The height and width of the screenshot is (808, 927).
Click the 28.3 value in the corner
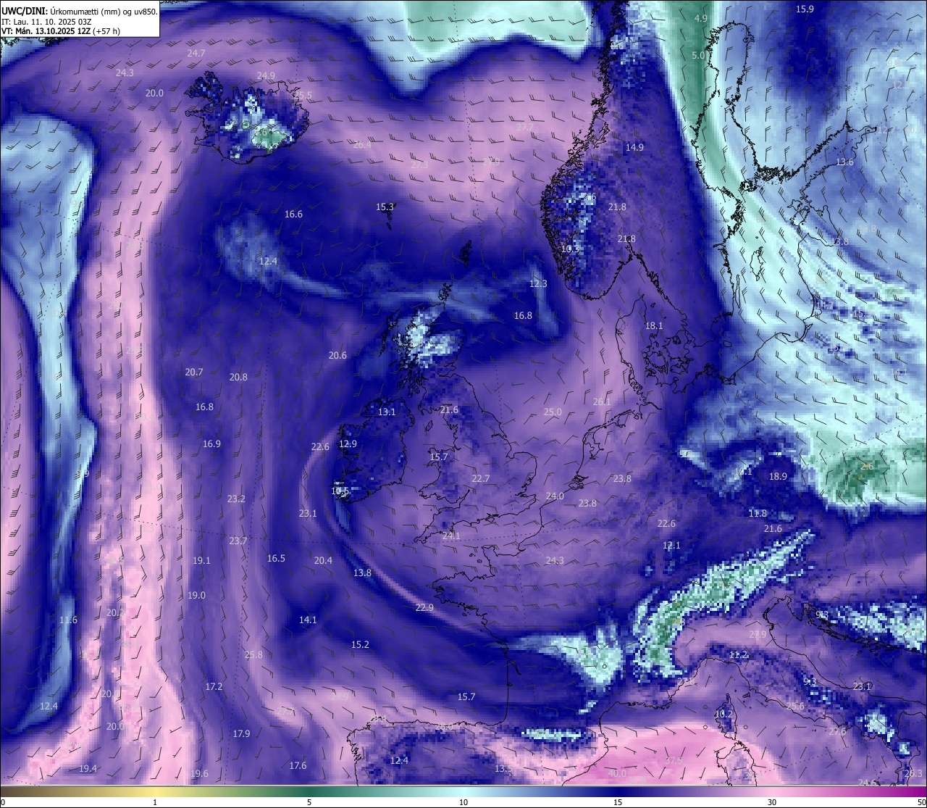point(913,774)
